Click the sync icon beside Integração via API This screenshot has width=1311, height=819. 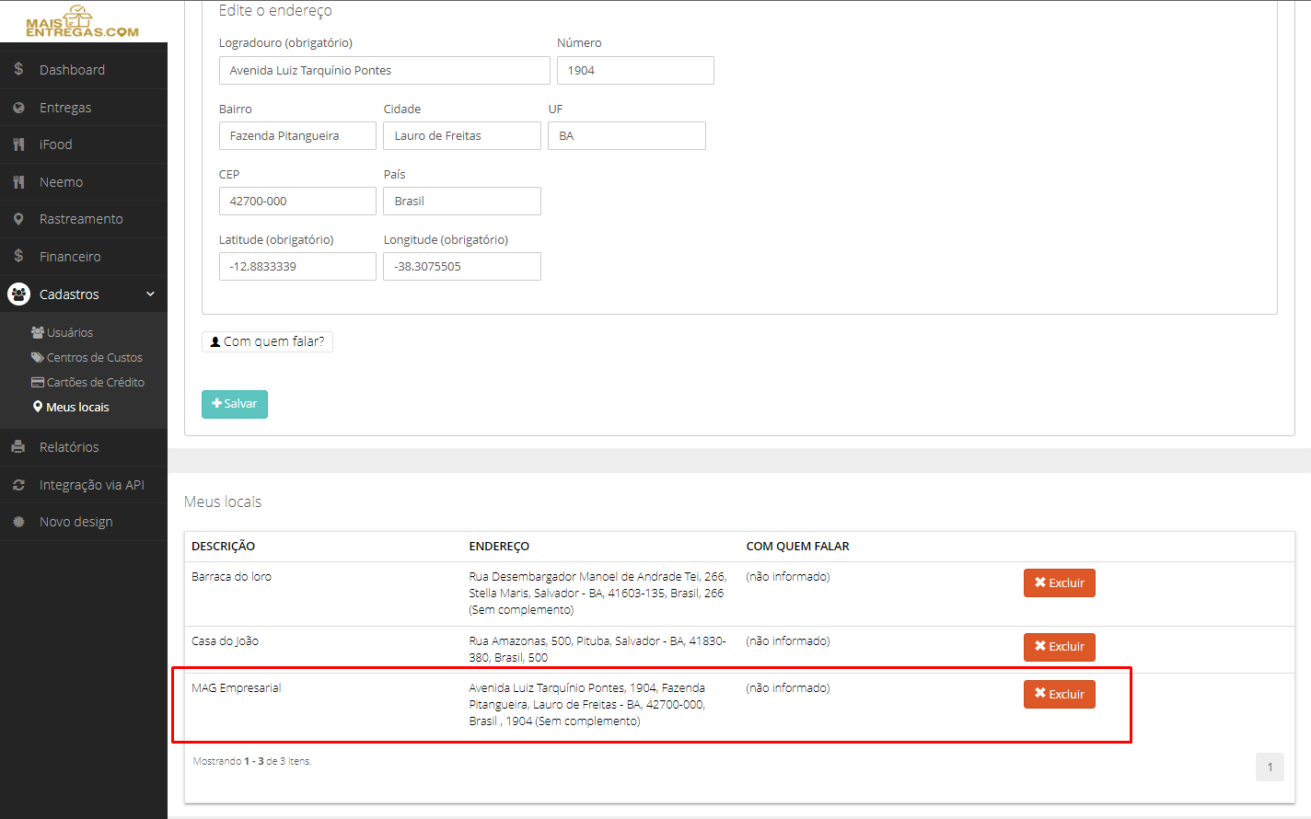tap(18, 485)
